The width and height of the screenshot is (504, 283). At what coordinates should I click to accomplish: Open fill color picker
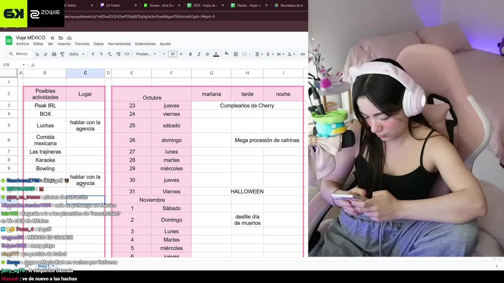[226, 54]
